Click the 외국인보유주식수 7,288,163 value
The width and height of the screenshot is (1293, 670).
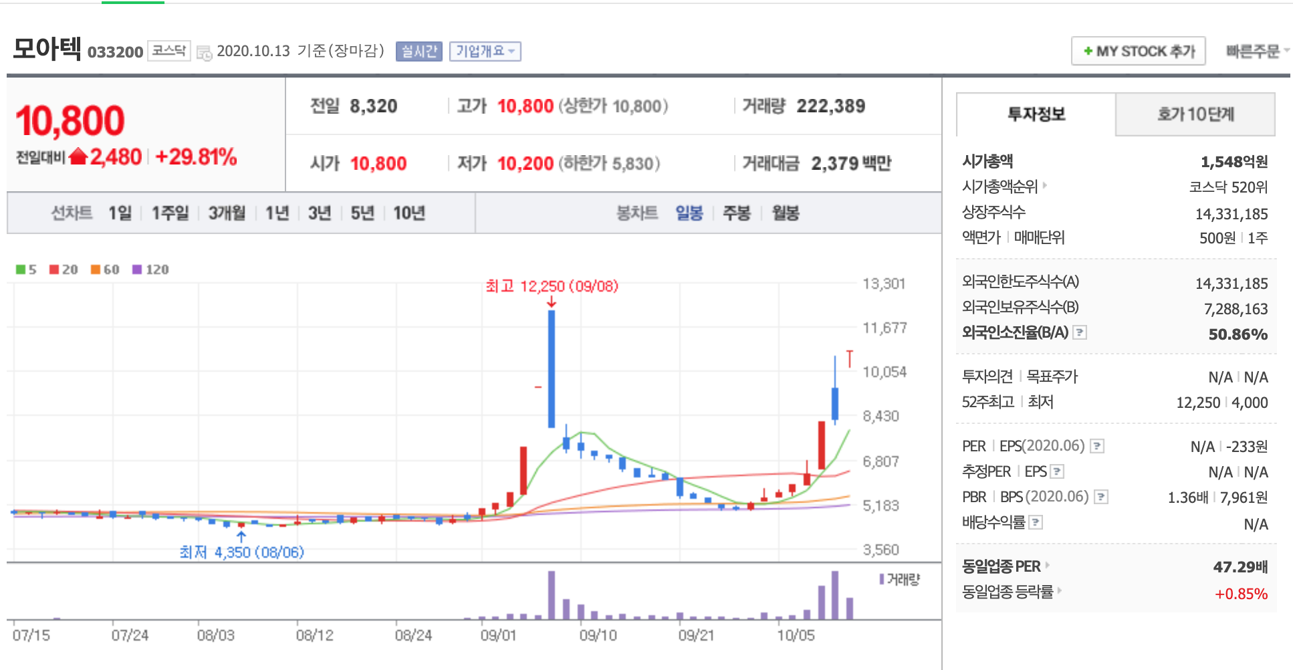point(1236,309)
